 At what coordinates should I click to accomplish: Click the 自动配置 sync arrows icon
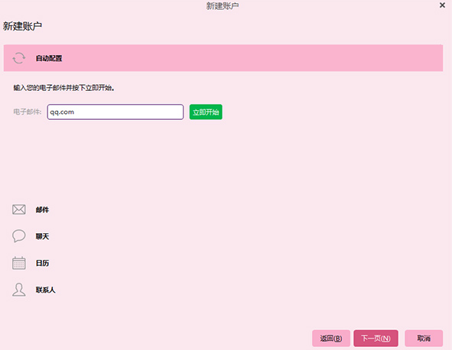click(x=18, y=58)
